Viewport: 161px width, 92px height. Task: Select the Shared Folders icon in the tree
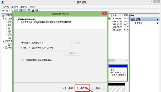(x=9, y=28)
